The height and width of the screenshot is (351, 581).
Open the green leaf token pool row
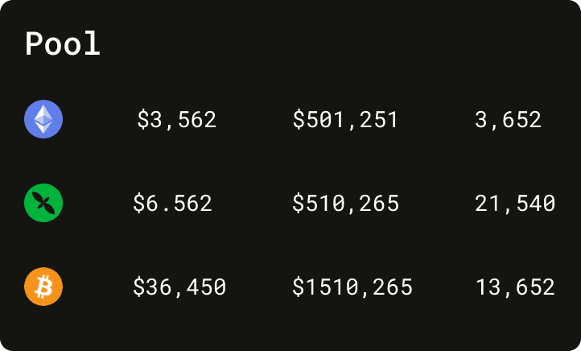(x=290, y=204)
